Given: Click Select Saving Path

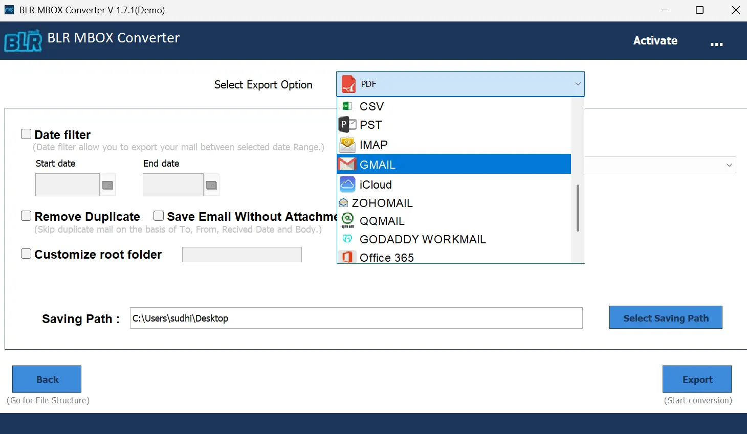Looking at the screenshot, I should (x=666, y=317).
